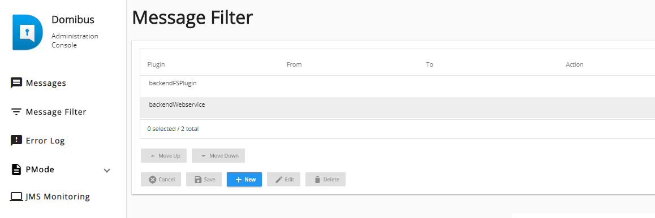Click the Edit pencil button
Screen dimensions: 655x218
click(x=283, y=179)
